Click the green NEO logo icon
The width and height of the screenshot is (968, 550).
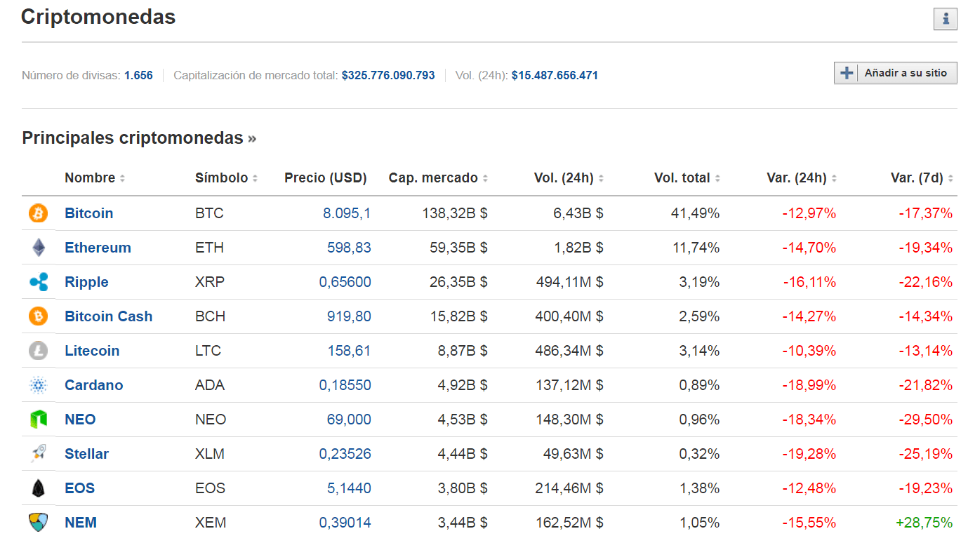[x=38, y=420]
